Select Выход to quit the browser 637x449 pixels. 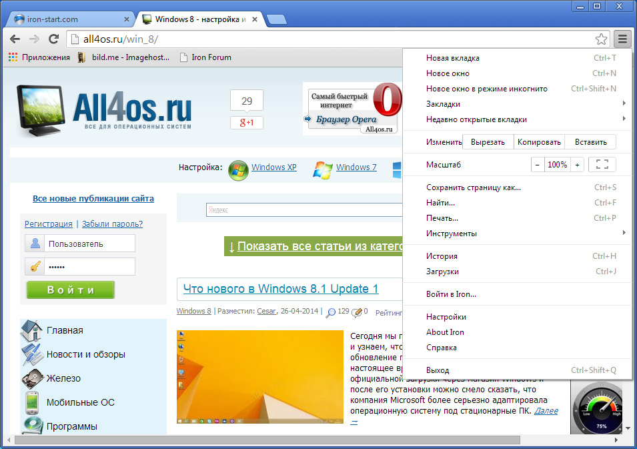click(517, 370)
